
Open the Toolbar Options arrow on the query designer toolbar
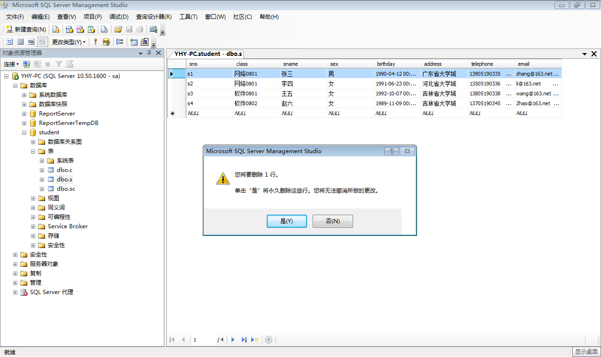154,45
